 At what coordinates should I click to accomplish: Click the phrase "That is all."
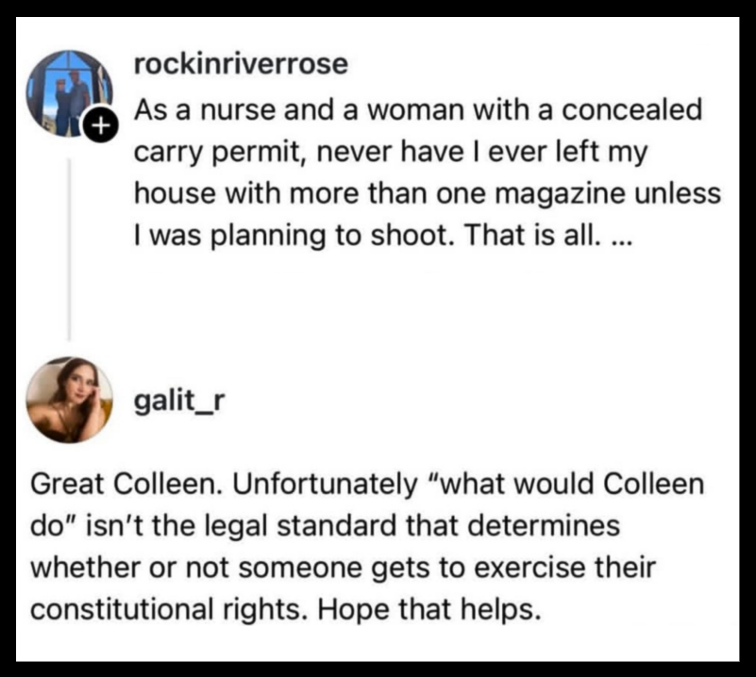[x=534, y=236]
